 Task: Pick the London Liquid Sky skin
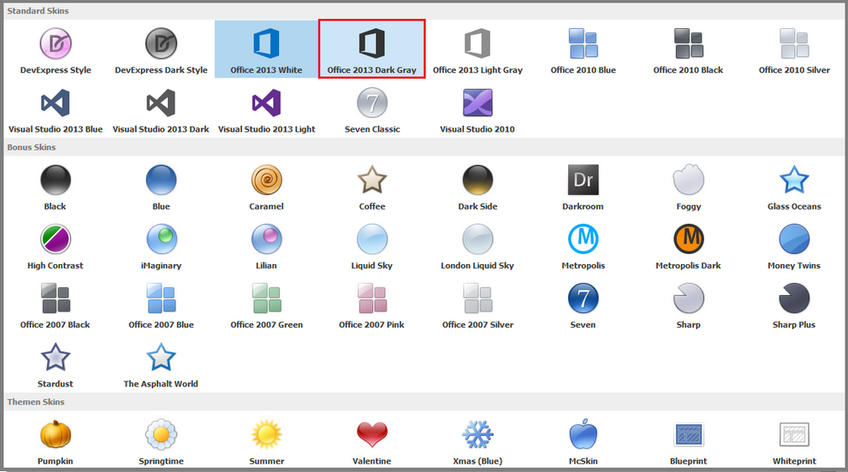477,246
